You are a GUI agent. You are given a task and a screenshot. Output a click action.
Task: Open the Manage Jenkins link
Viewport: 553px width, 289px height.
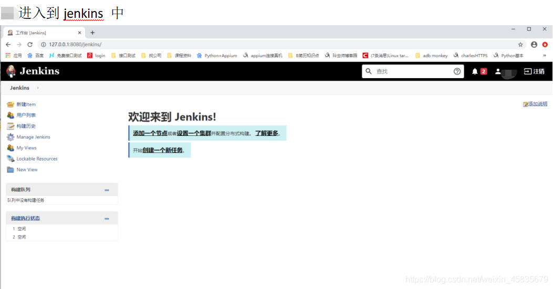pos(34,137)
